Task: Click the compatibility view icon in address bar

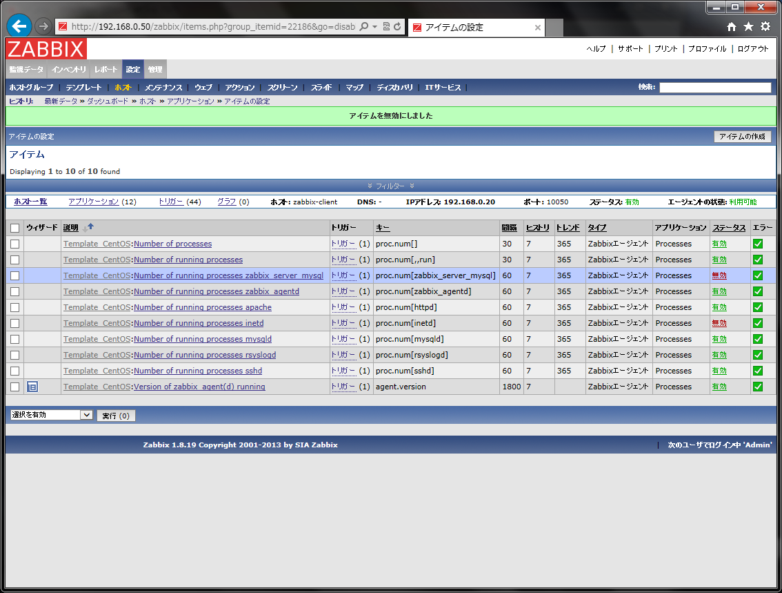Action: pyautogui.click(x=386, y=26)
